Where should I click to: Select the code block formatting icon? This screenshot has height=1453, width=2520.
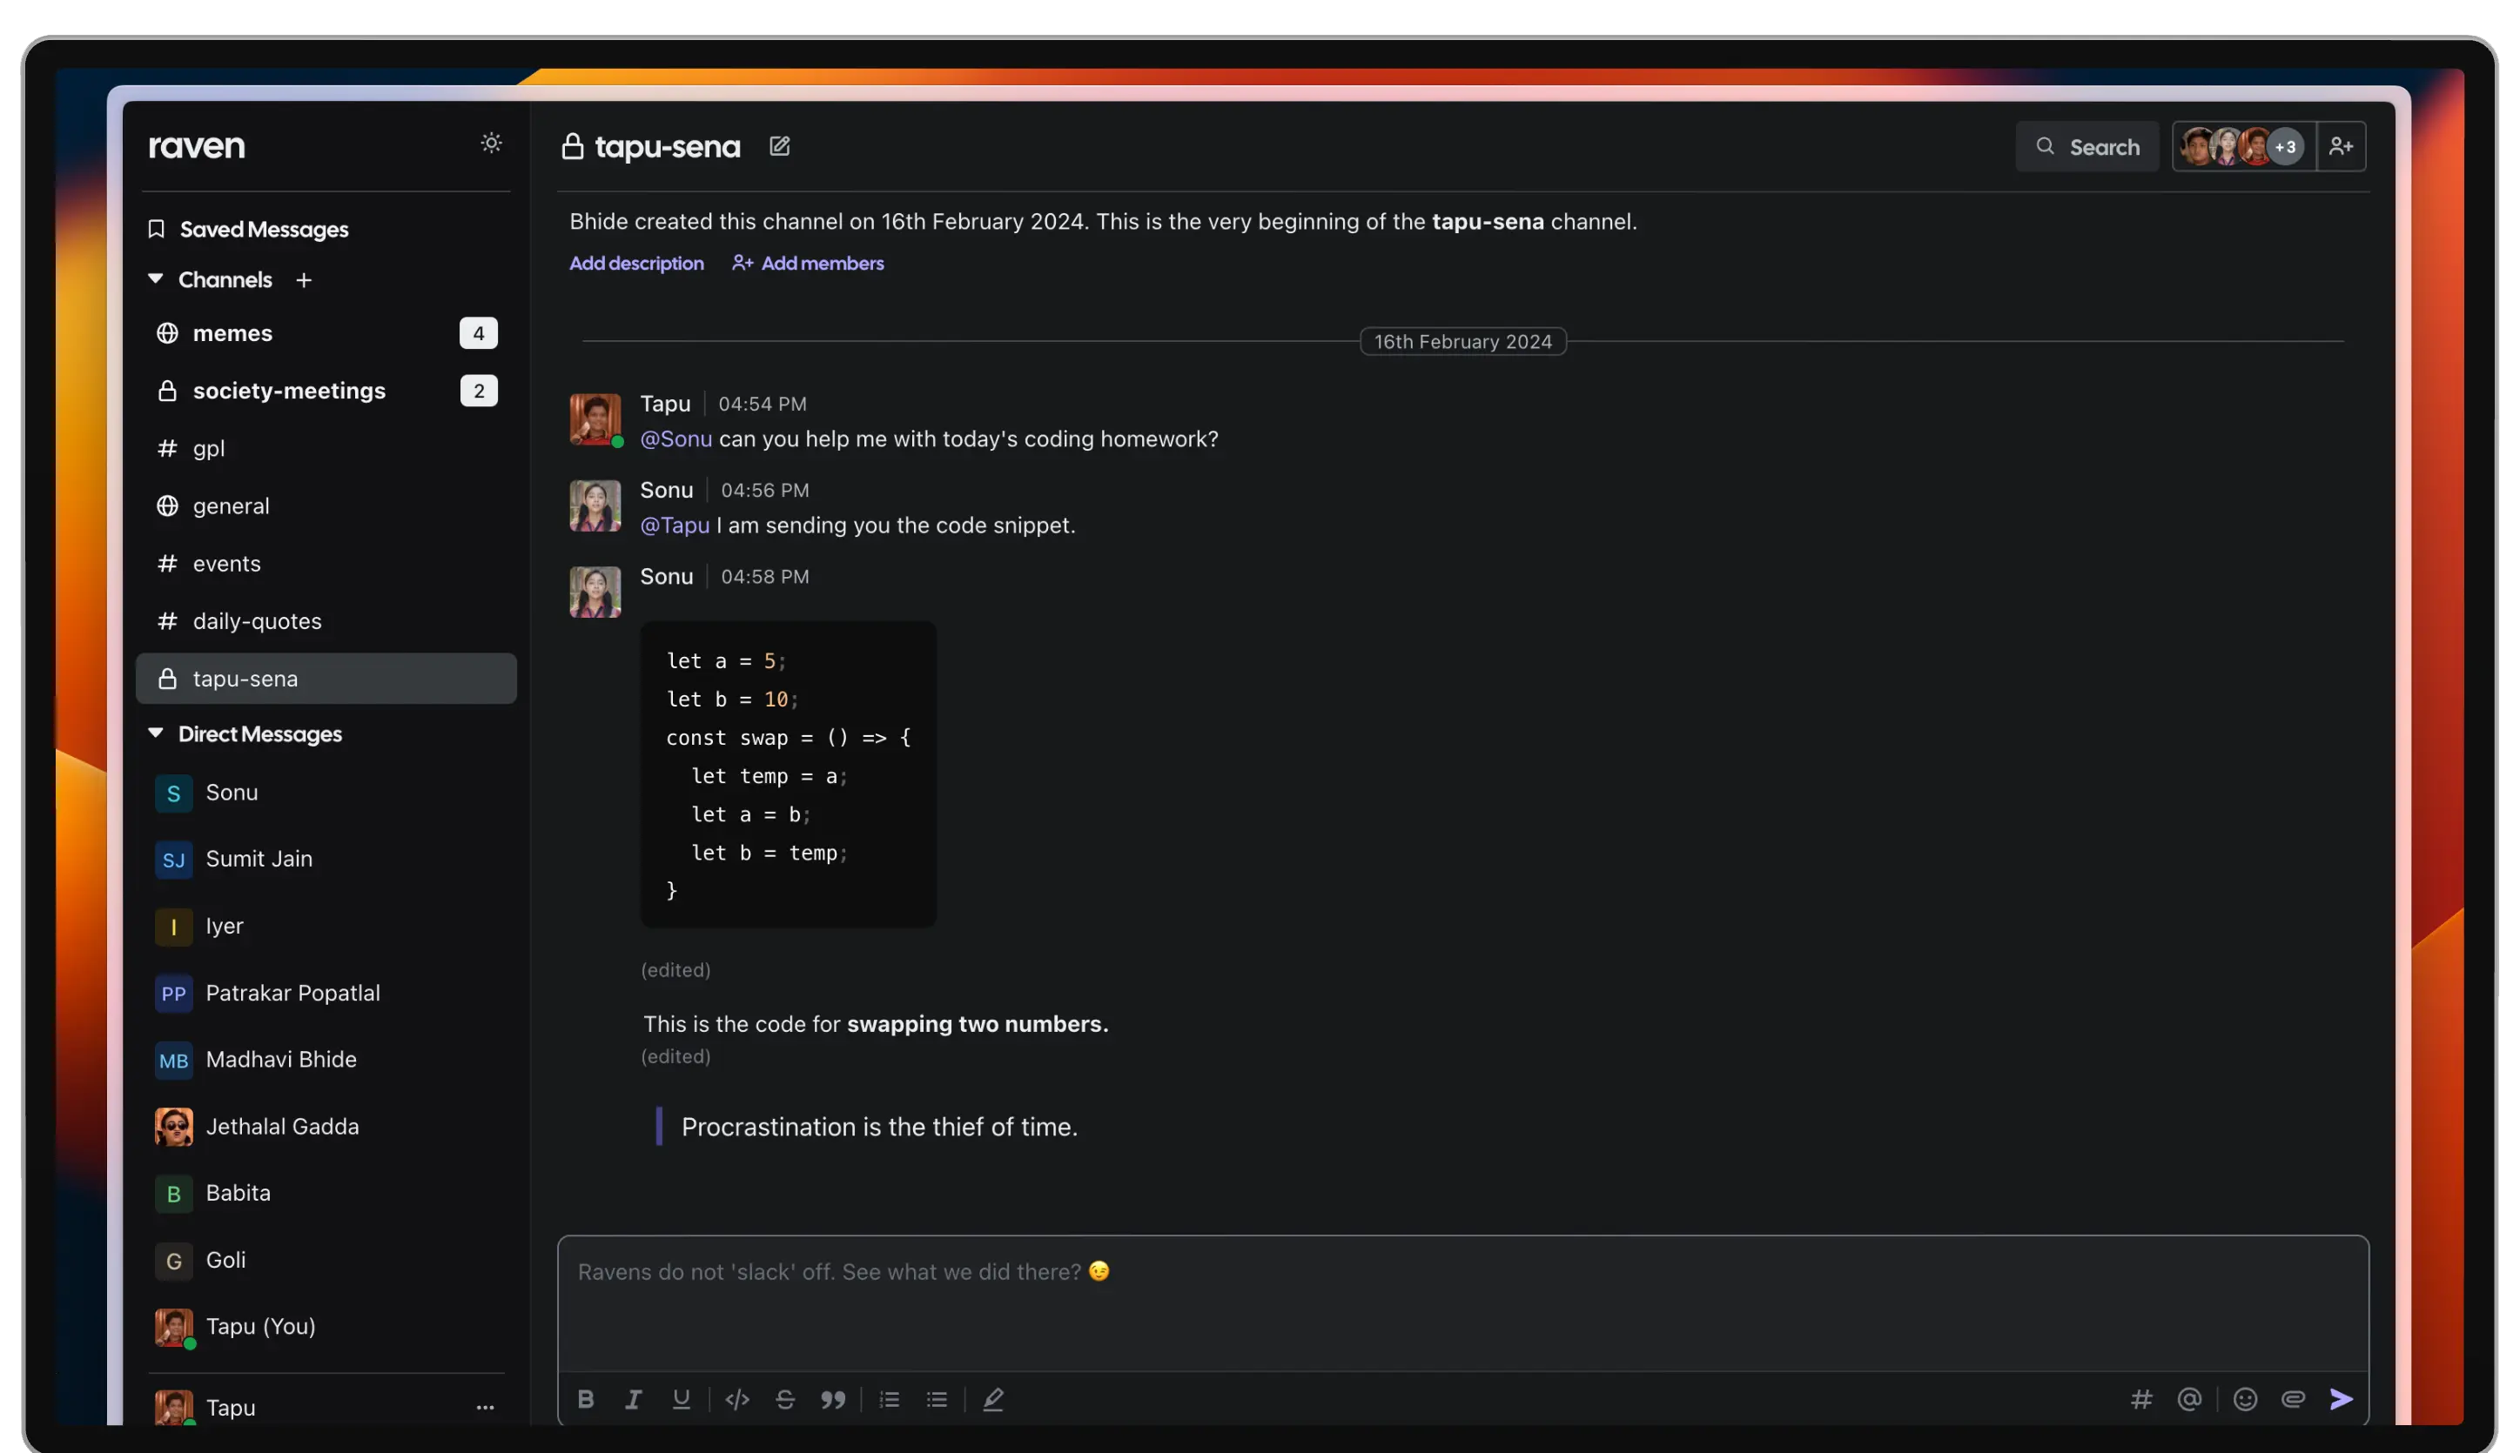pos(736,1399)
